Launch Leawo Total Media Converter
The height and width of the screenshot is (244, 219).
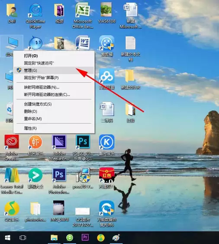pyautogui.click(x=12, y=175)
